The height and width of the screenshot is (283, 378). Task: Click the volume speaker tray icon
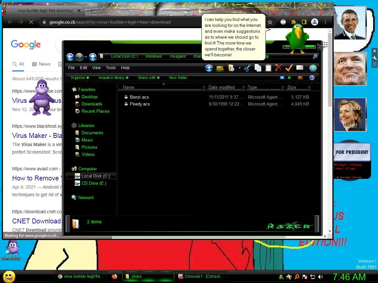pyautogui.click(x=321, y=277)
